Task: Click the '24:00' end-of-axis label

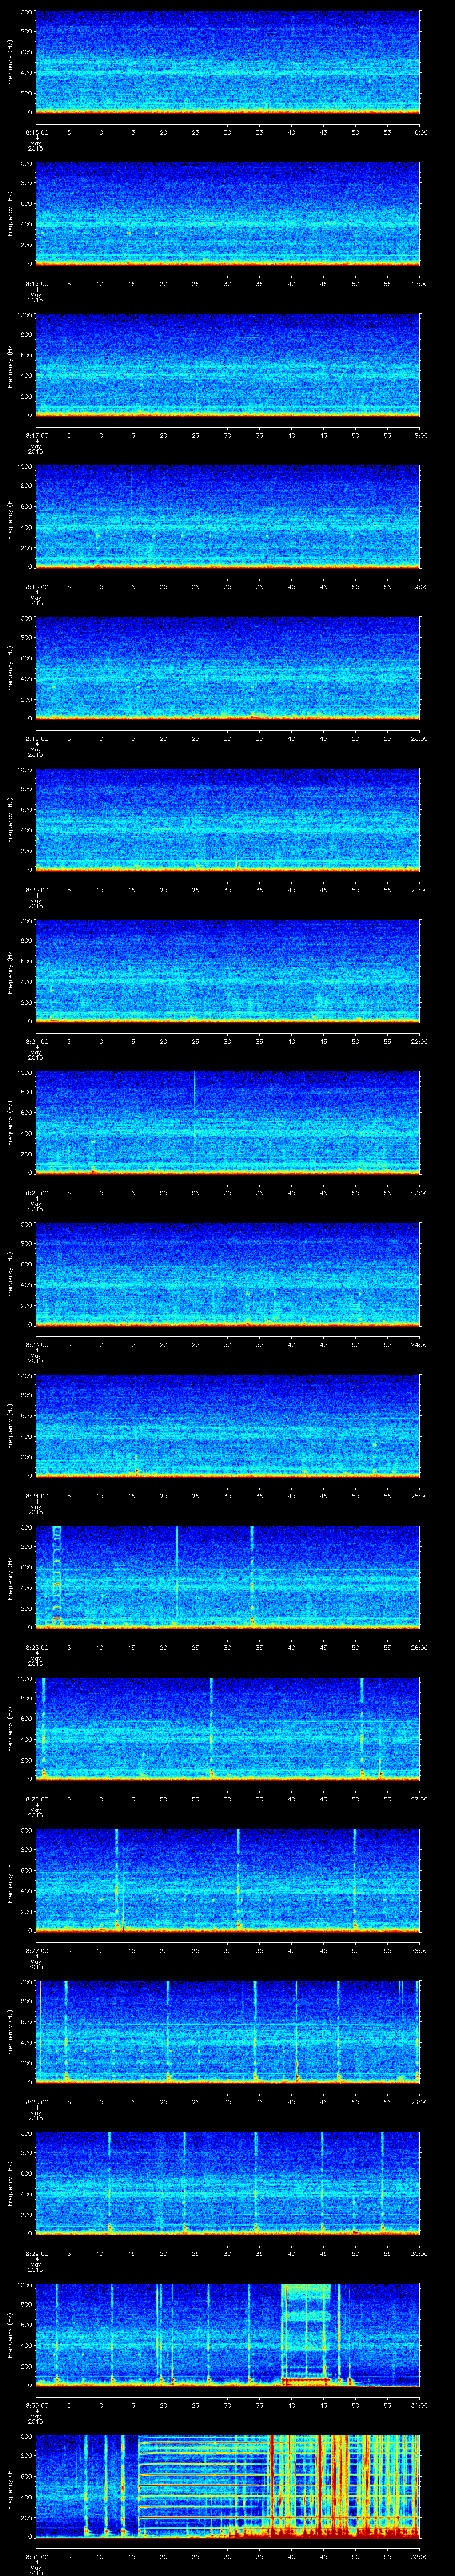Action: (420, 1344)
